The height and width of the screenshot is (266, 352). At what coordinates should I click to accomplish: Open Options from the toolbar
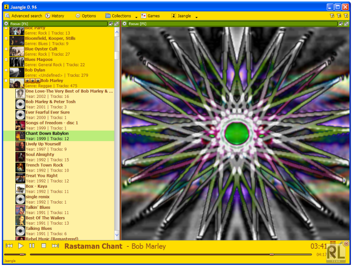tap(86, 16)
